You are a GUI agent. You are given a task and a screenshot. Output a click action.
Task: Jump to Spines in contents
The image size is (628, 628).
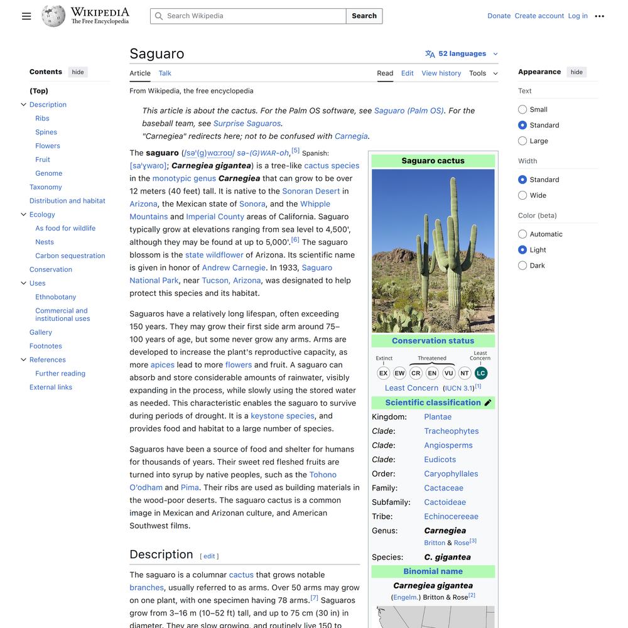pyautogui.click(x=46, y=132)
